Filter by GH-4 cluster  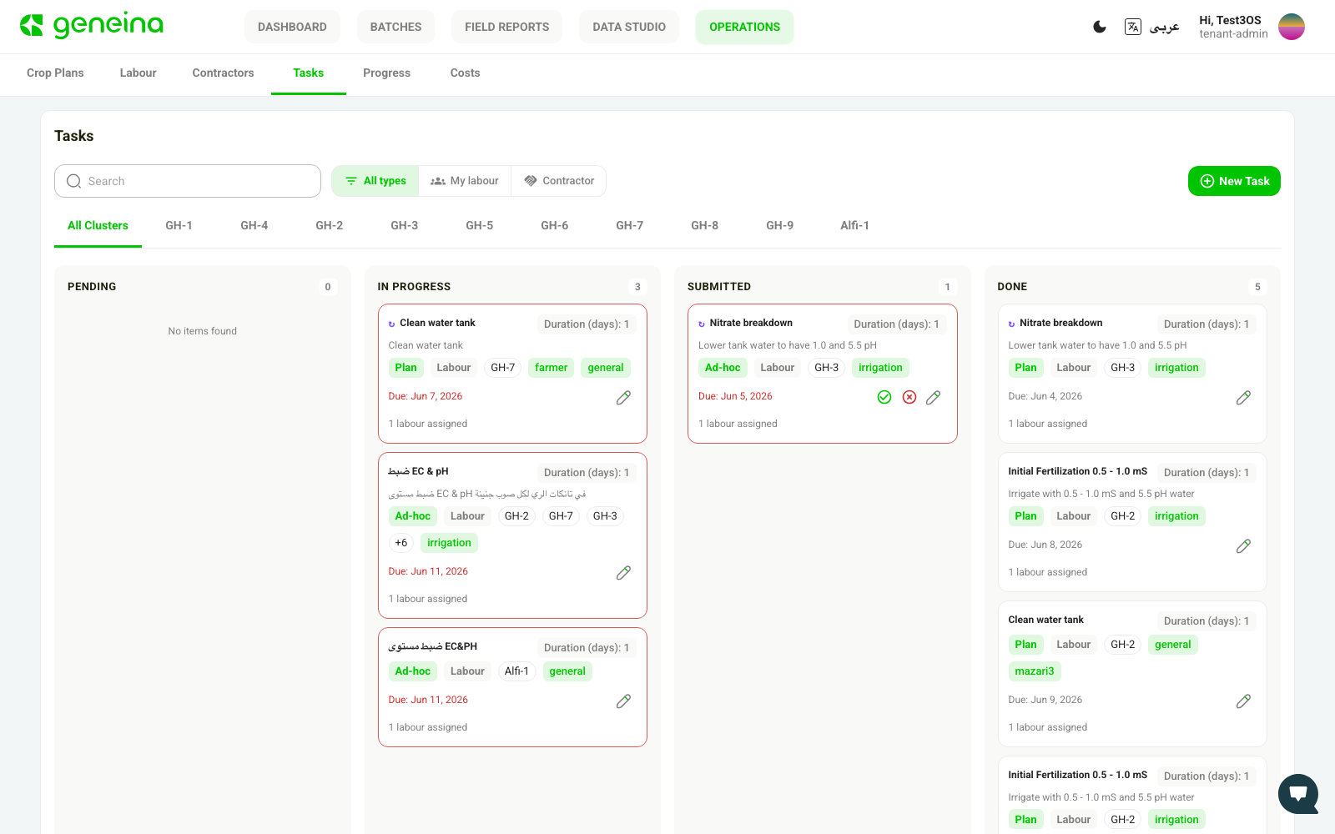[254, 226]
